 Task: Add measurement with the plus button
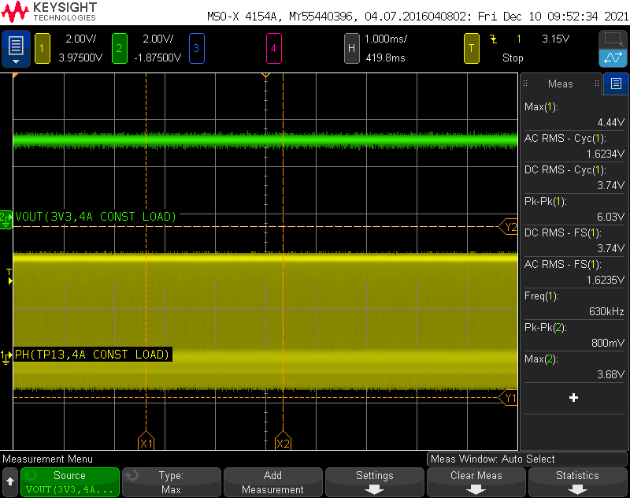tap(573, 398)
